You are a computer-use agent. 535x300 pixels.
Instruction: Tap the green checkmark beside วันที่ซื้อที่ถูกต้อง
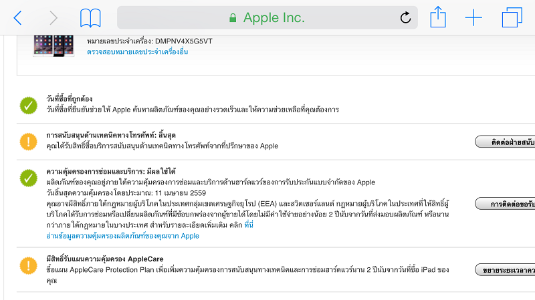pyautogui.click(x=29, y=106)
